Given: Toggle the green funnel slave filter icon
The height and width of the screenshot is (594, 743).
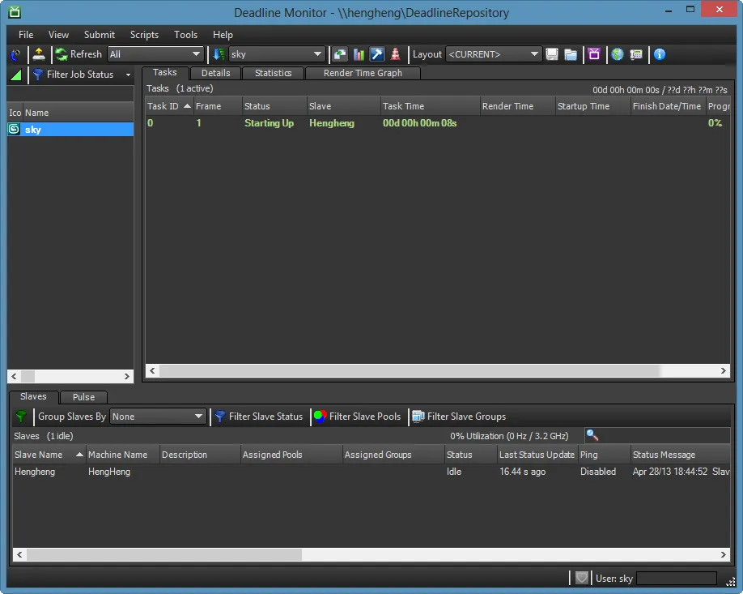Looking at the screenshot, I should (x=21, y=417).
